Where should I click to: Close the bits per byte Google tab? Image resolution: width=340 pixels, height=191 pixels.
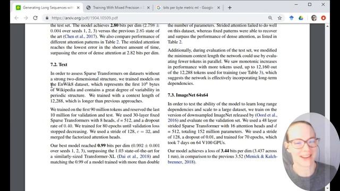tap(218, 8)
